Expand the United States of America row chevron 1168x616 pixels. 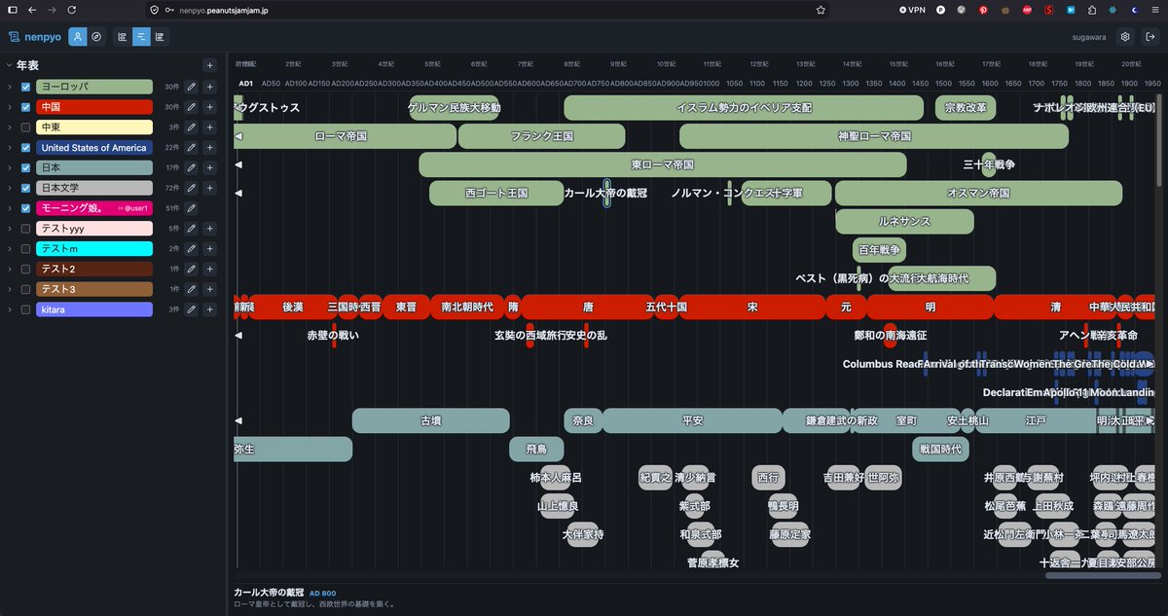pyautogui.click(x=10, y=148)
